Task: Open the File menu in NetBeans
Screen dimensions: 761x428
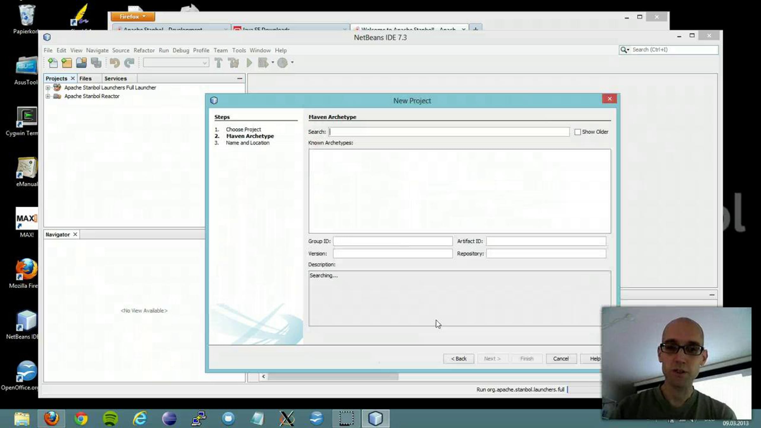Action: [x=48, y=50]
